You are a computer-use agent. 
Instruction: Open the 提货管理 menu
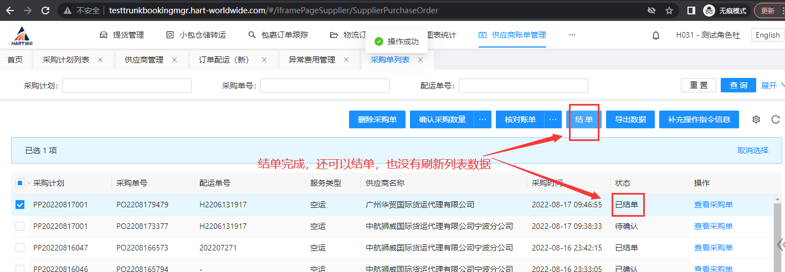click(x=122, y=35)
